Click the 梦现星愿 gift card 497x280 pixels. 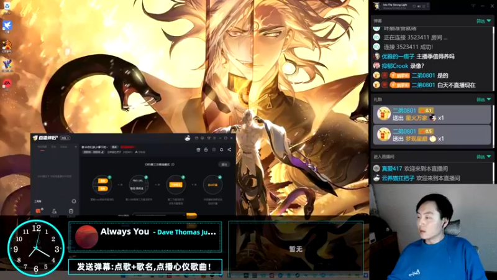tap(432, 135)
